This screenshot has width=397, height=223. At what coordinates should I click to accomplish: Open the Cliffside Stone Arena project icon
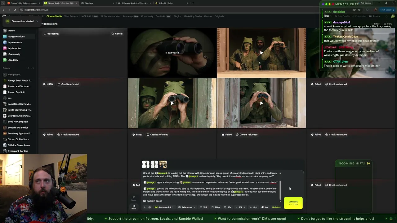click(5, 145)
